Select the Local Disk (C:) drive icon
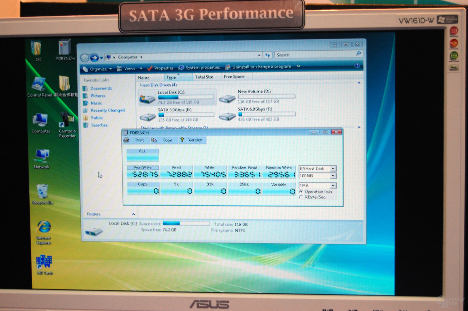This screenshot has height=311, width=468. pyautogui.click(x=147, y=99)
